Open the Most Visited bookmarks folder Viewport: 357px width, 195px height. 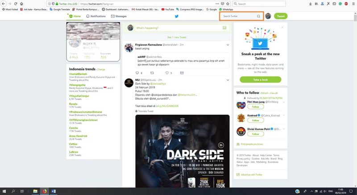coord(10,9)
